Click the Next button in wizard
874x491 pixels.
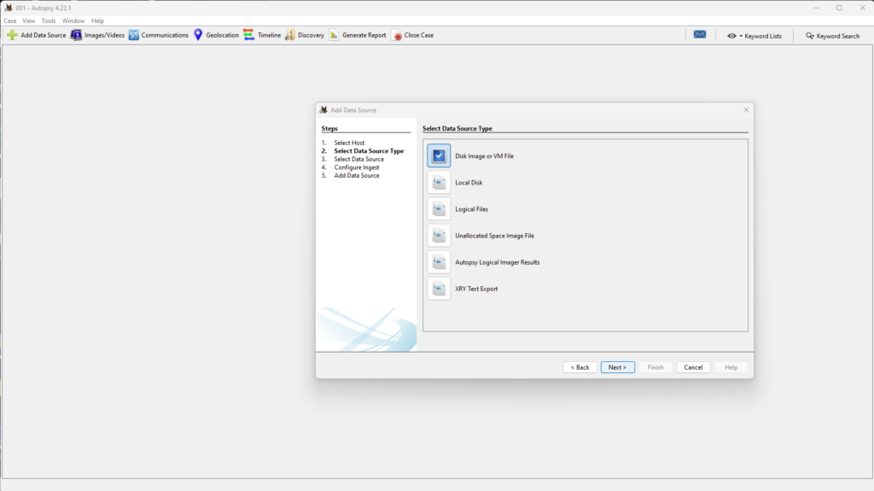click(x=617, y=367)
